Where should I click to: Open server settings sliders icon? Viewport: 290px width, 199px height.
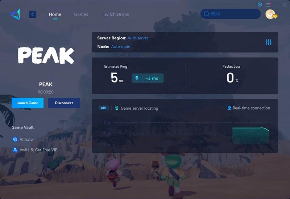pyautogui.click(x=268, y=42)
